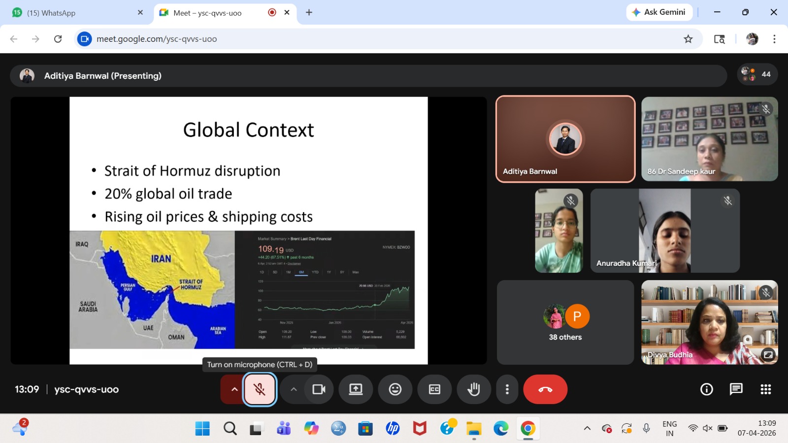Expand audio settings arrow beside microphone
This screenshot has height=443, width=788.
click(x=234, y=389)
